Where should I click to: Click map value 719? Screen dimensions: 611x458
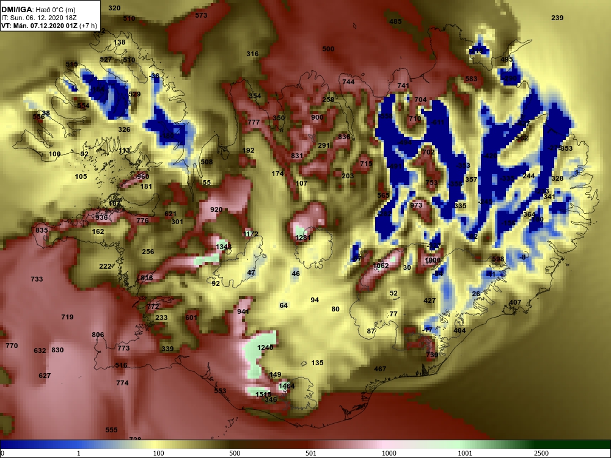[x=67, y=317]
